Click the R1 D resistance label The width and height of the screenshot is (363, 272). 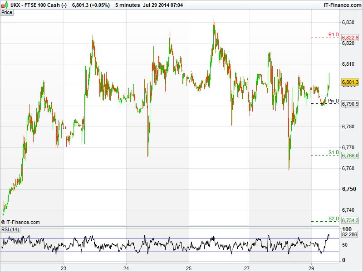tap(334, 34)
